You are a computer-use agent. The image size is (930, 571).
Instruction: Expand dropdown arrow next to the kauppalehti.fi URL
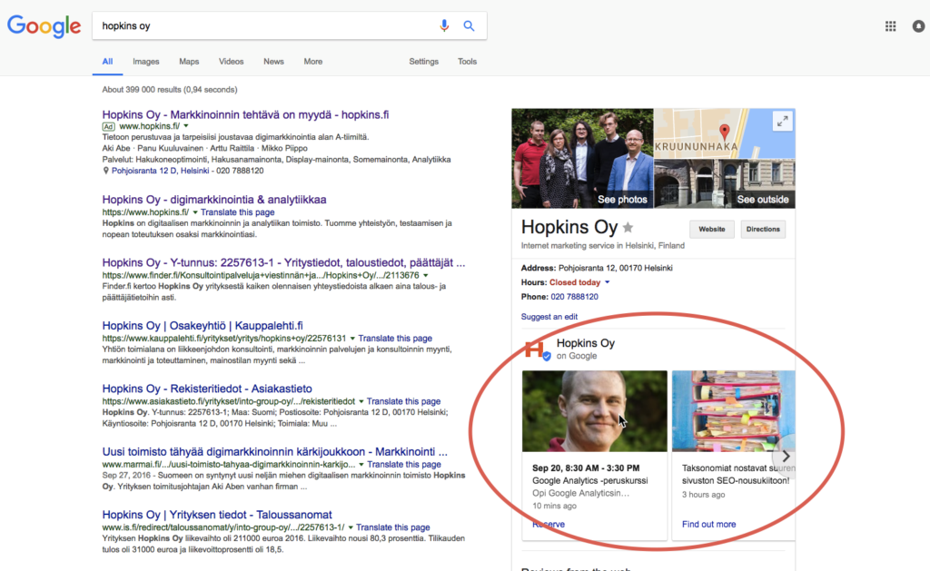pyautogui.click(x=352, y=339)
